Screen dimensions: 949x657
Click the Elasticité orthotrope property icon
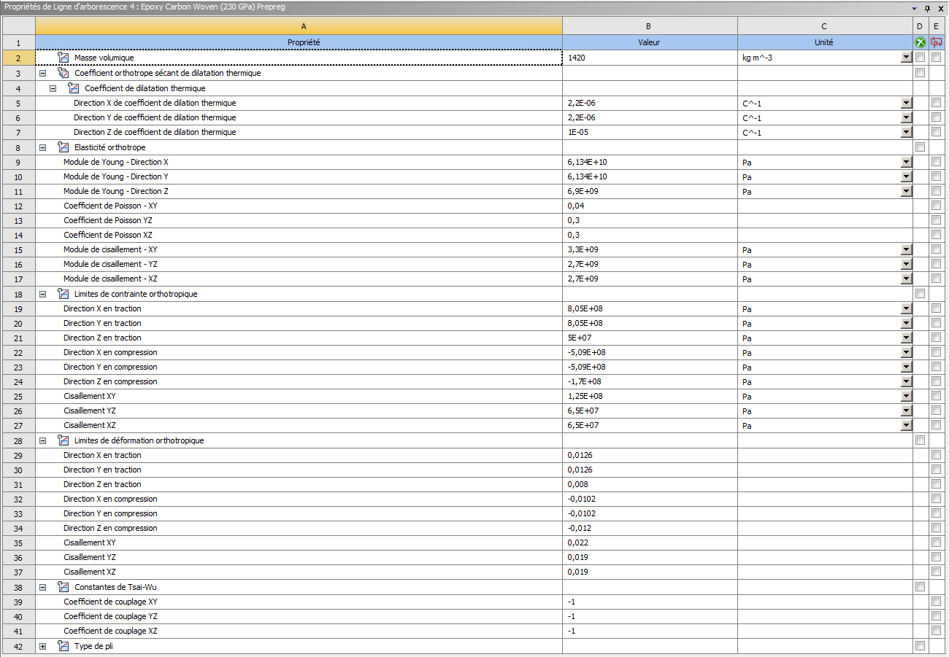pos(64,147)
